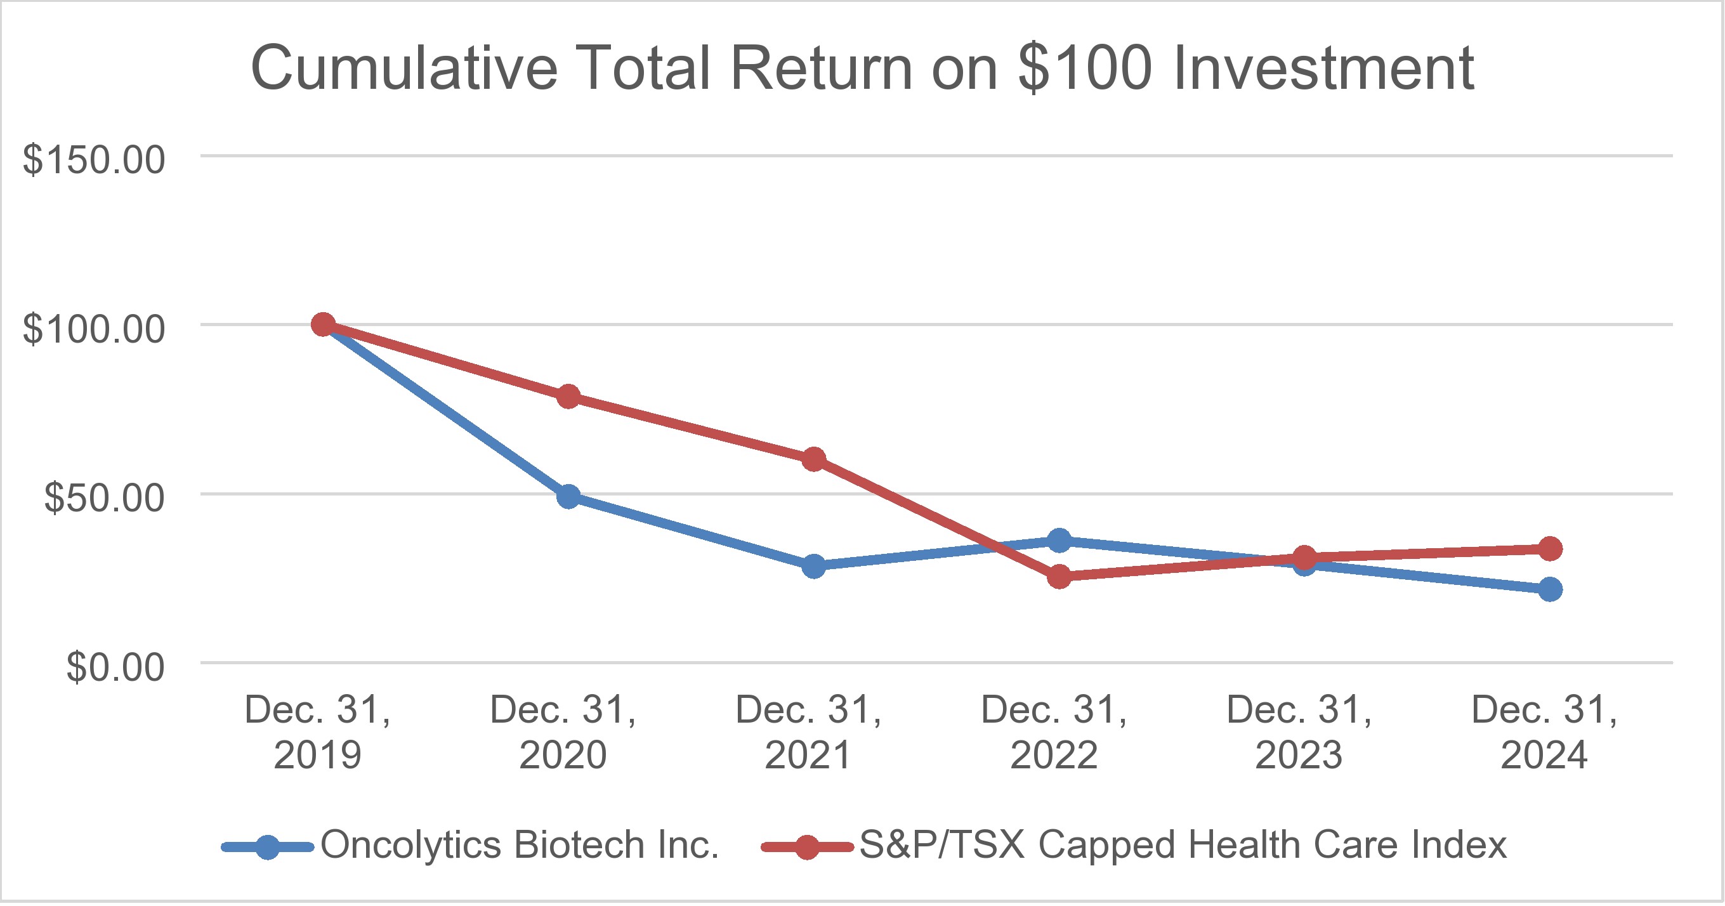This screenshot has height=906, width=1725.
Task: Click the red S&P/TSX legend marker
Action: coord(807,848)
